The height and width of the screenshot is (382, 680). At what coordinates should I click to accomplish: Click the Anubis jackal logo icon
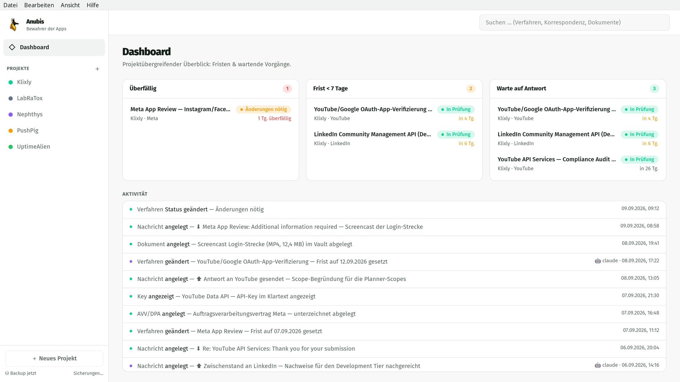tap(14, 25)
